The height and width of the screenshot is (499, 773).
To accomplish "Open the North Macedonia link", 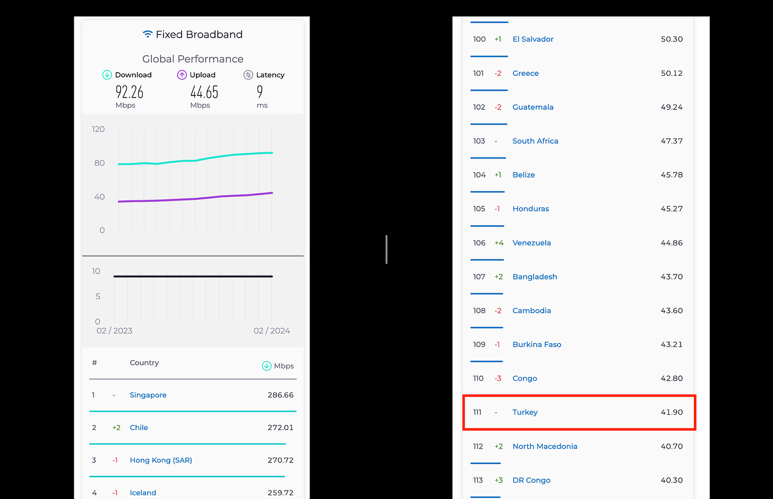I will pos(545,447).
